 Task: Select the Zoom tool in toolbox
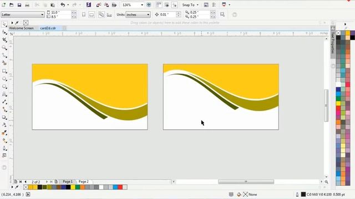(x=4, y=48)
